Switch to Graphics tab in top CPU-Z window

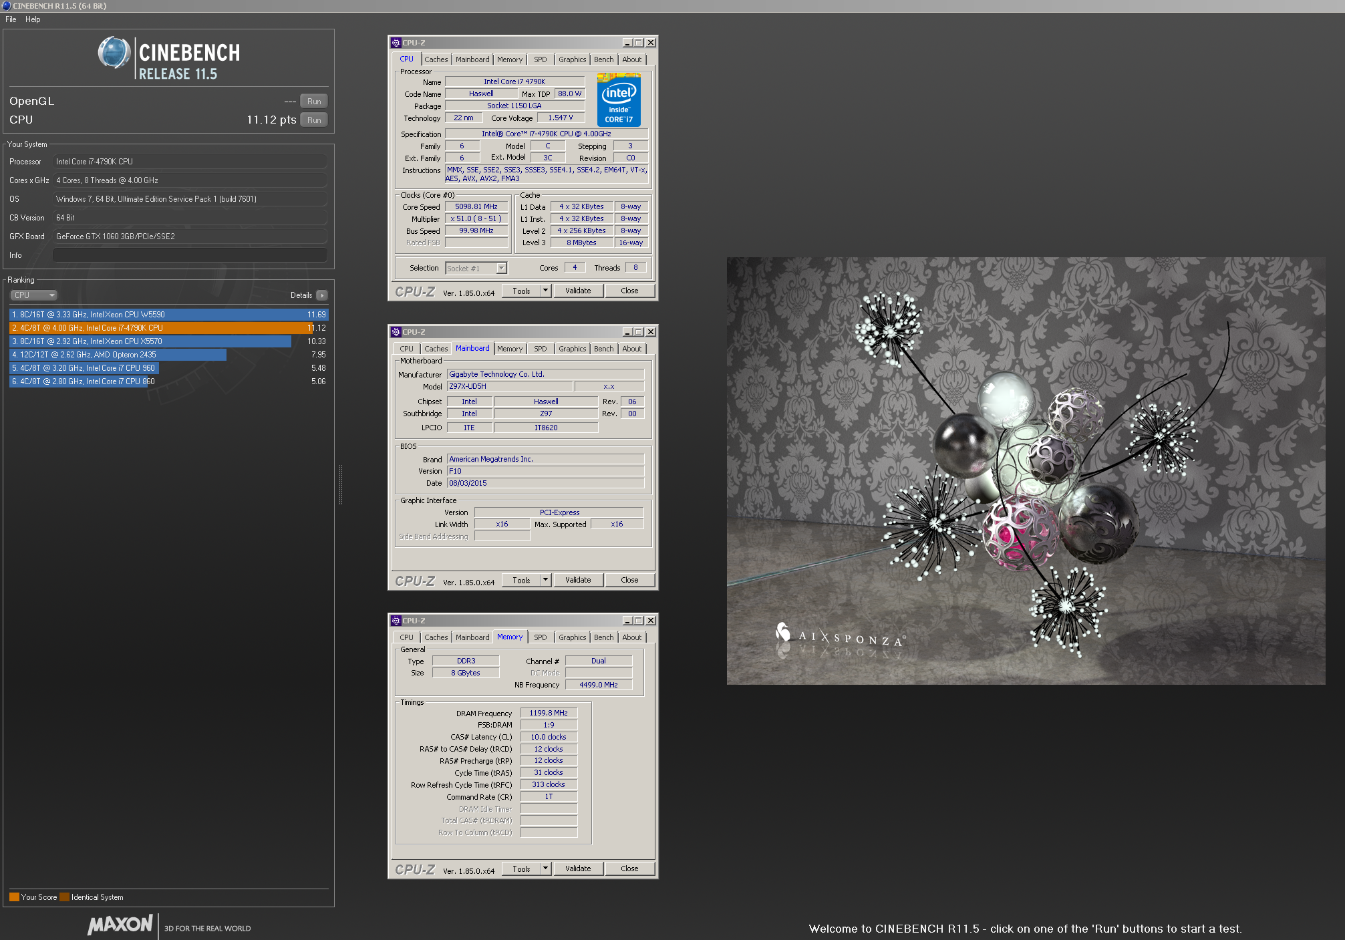coord(573,59)
